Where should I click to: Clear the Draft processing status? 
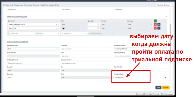coord(56,49)
